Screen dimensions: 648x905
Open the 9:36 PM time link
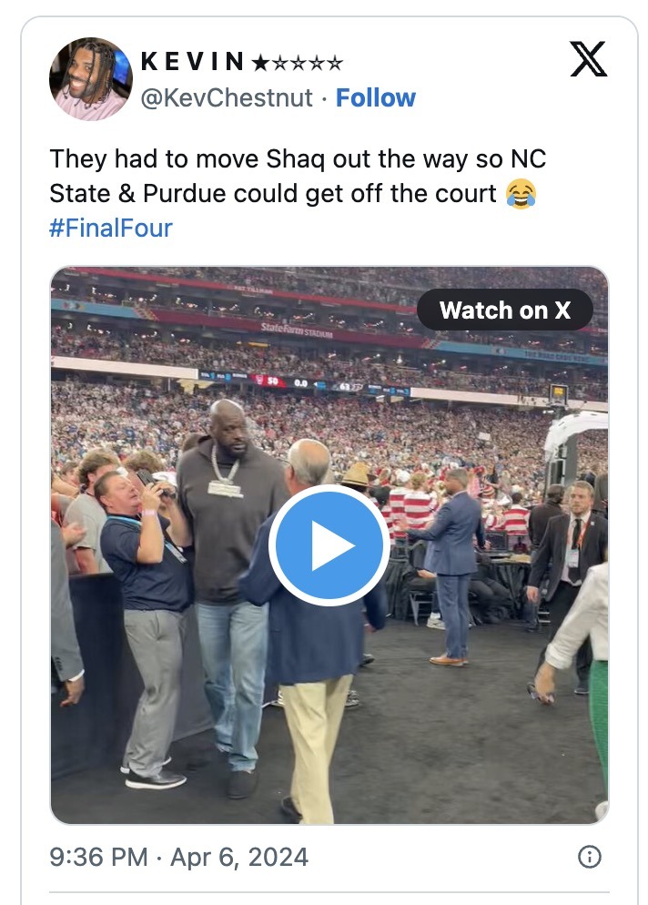tap(98, 857)
